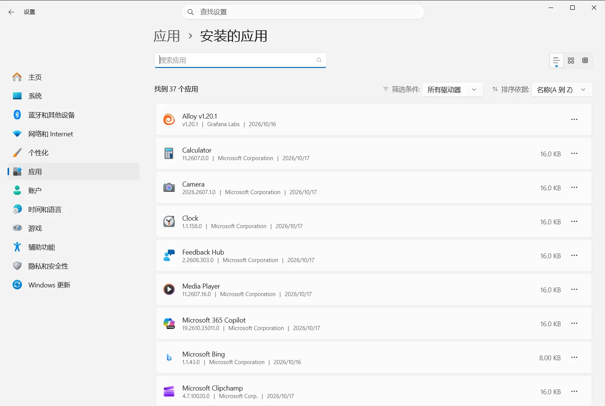Image resolution: width=605 pixels, height=406 pixels.
Task: Open the 名称(A 到 Z) sort dropdown
Action: [x=562, y=90]
